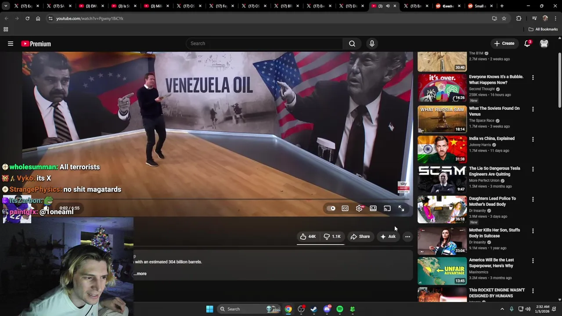
Task: Switch to the (3) Mill YouTube tab
Action: 156,6
